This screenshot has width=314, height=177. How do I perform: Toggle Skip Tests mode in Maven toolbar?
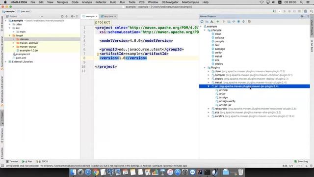pos(239,22)
